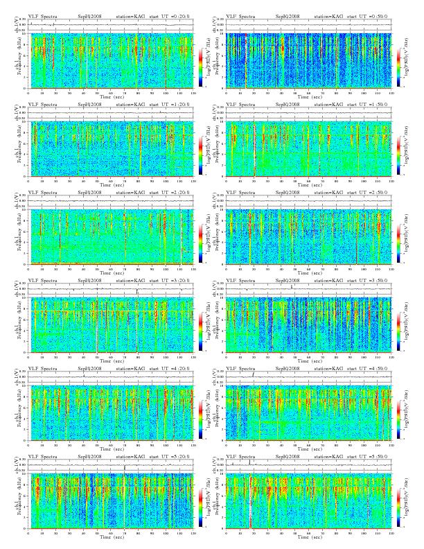The image size is (424, 549).
Task: Click the 'start UT =1:20:0' title text
Action: pos(170,105)
